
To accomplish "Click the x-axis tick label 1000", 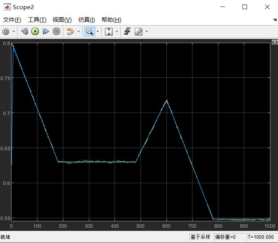I will [270, 226].
